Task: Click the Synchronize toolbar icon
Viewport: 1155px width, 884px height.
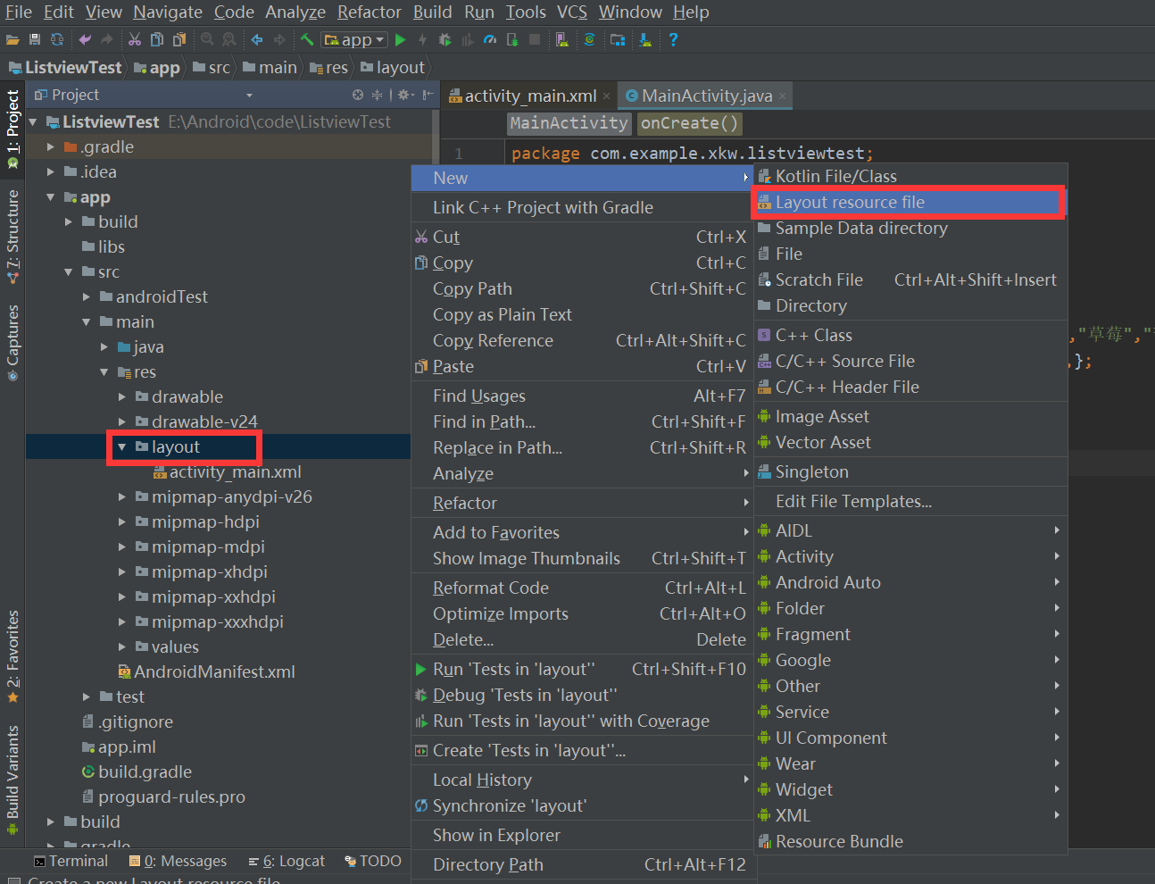Action: (x=57, y=39)
